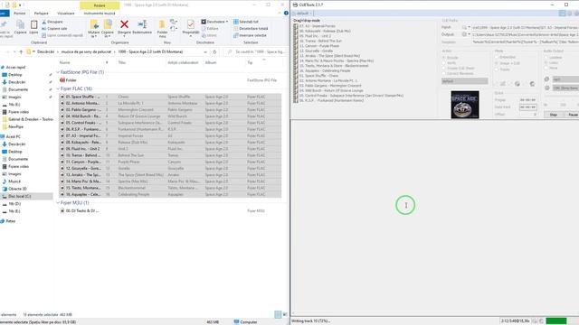This screenshot has height=325, width=579.
Task: Open CUETools default profile dropdown
Action: tap(304, 14)
